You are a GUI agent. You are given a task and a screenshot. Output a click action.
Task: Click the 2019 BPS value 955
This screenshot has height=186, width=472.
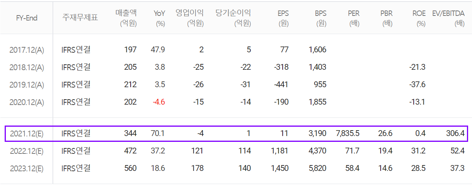point(320,84)
